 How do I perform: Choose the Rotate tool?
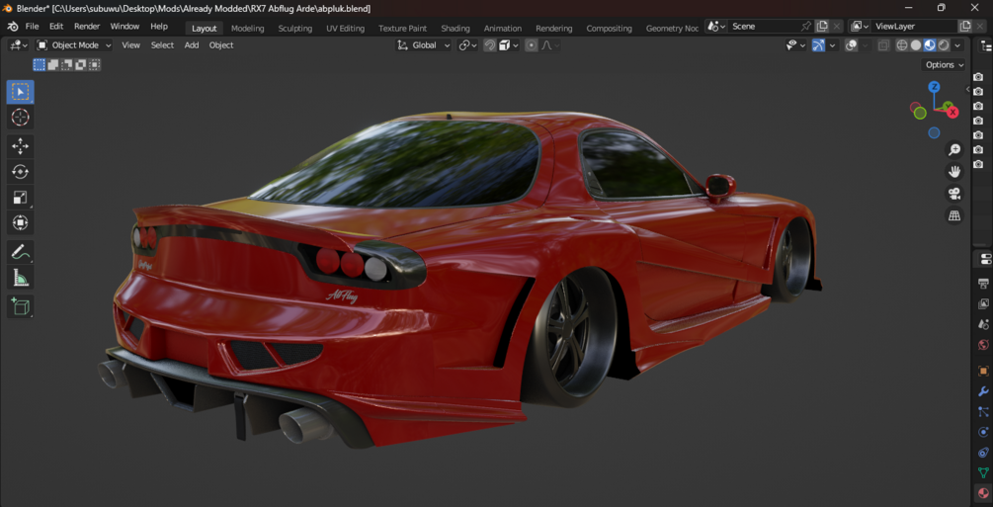pos(21,172)
